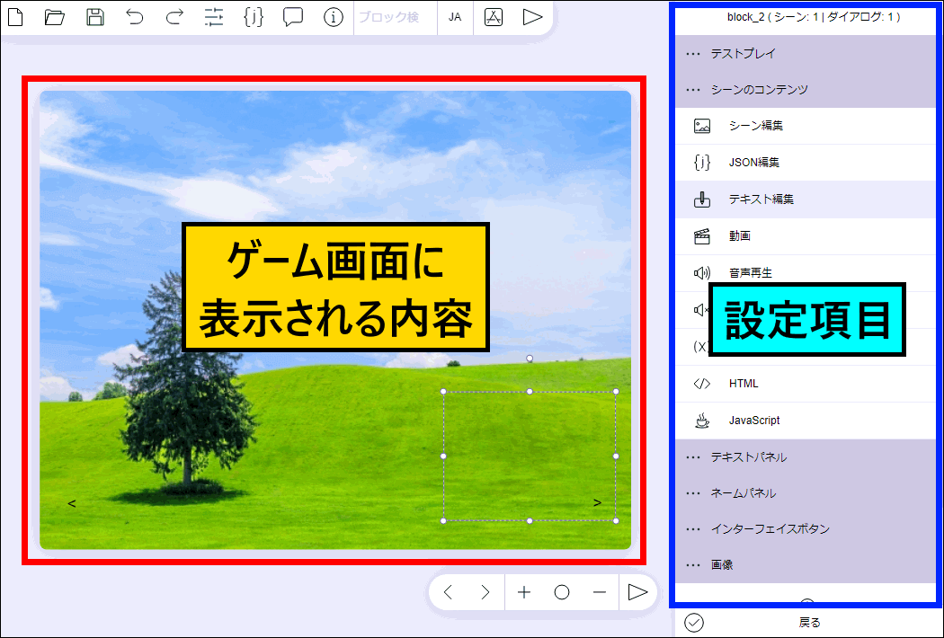Expand the テストプレイ section
Viewport: 944px width, 638px height.
tap(743, 54)
